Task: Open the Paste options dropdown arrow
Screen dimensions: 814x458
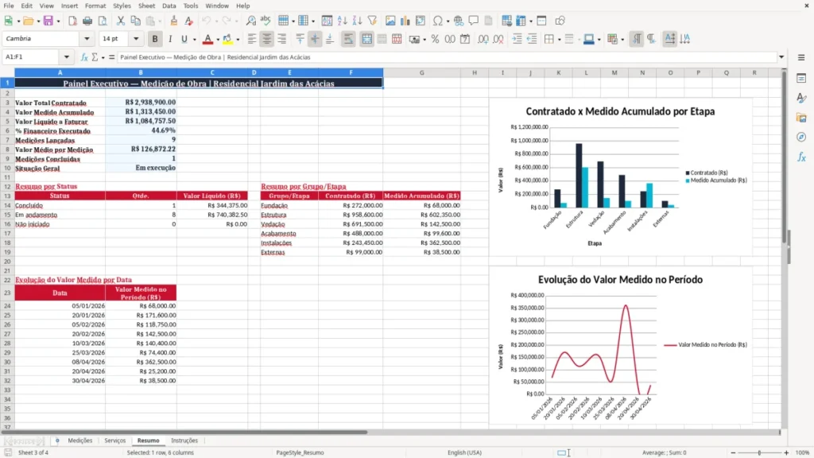Action: click(160, 21)
